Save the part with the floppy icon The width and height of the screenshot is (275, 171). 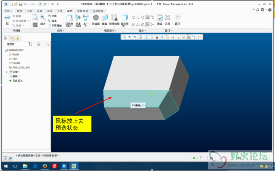[x=21, y=4]
